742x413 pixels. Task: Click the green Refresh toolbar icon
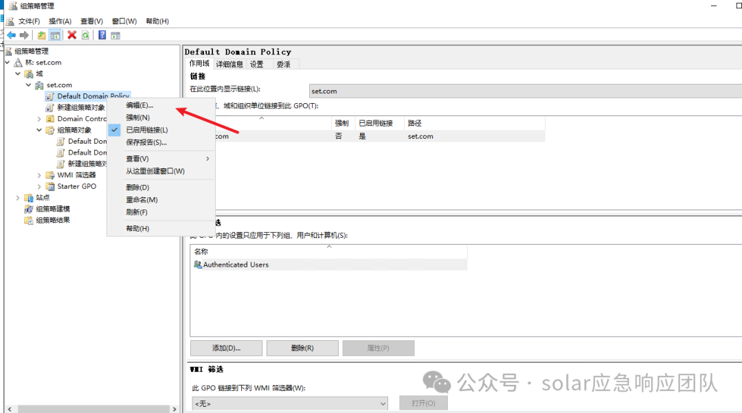[x=85, y=35]
